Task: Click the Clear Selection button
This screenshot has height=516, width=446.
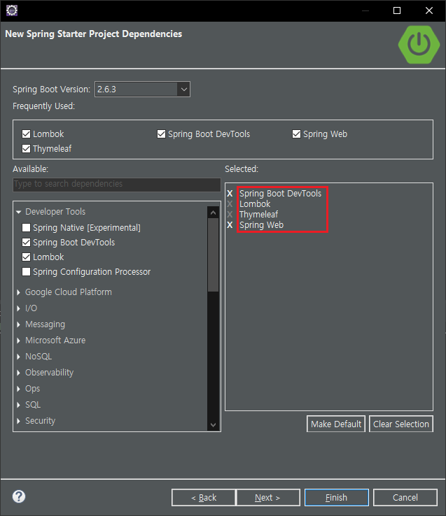Action: pyautogui.click(x=400, y=424)
